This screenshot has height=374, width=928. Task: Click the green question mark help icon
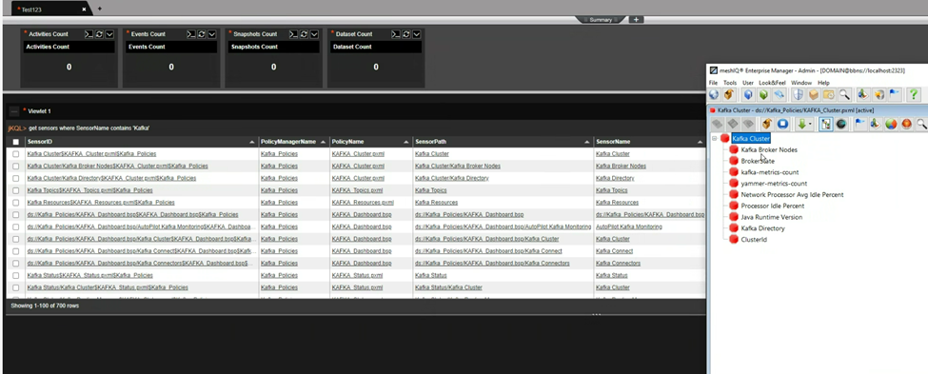click(914, 94)
